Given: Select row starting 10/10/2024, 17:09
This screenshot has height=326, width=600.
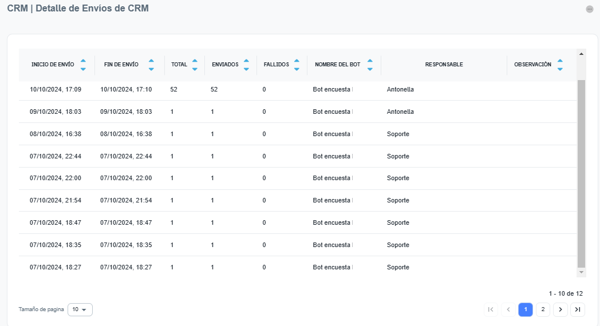Looking at the screenshot, I should click(x=56, y=90).
